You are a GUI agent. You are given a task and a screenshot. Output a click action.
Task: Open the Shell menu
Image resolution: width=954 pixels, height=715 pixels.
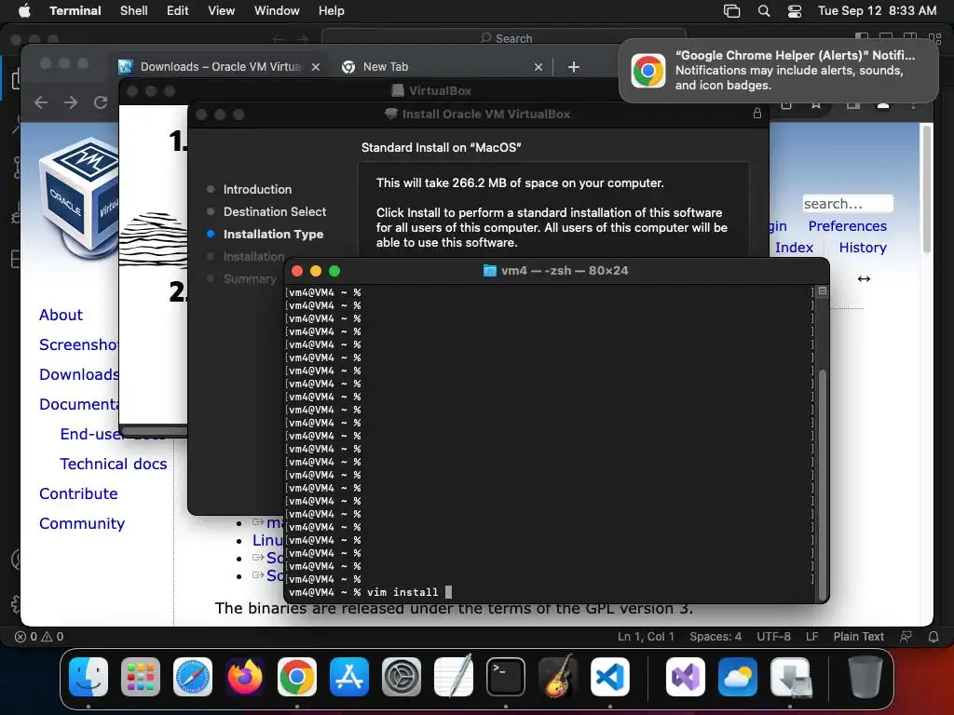click(x=134, y=11)
